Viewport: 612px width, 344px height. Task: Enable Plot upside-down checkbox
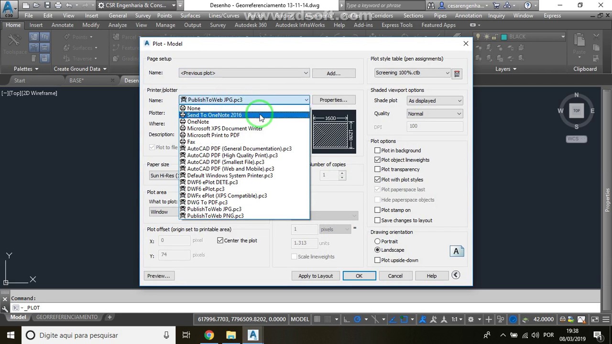[377, 260]
